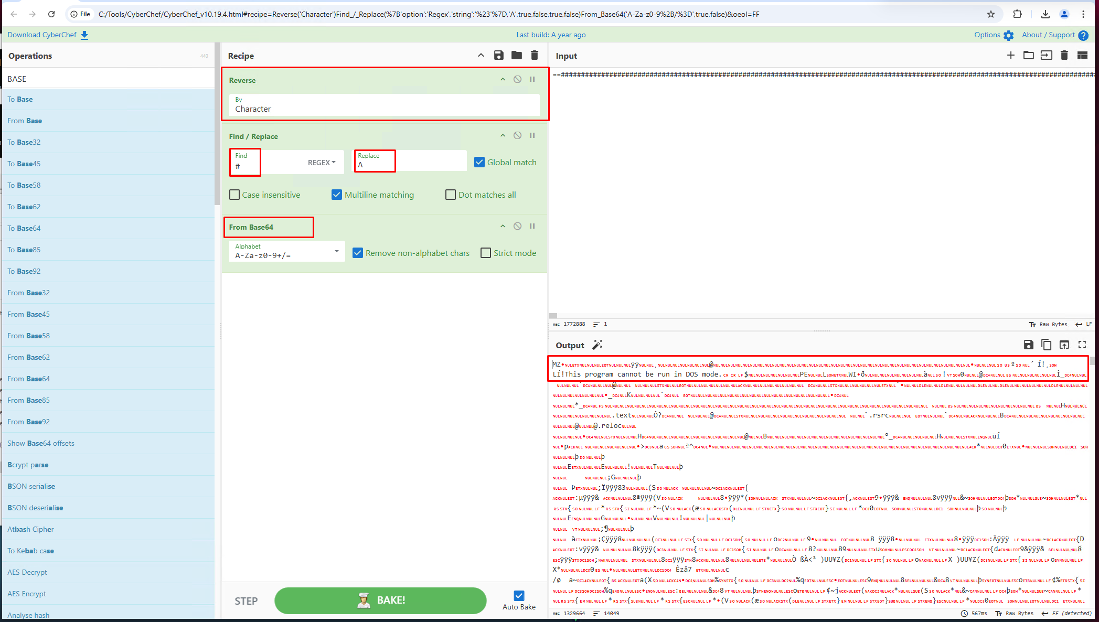Save the current recipe

[x=499, y=56]
